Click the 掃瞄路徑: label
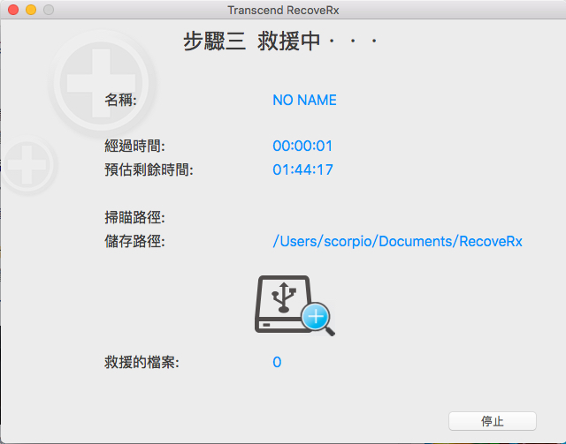The image size is (566, 444). click(134, 217)
